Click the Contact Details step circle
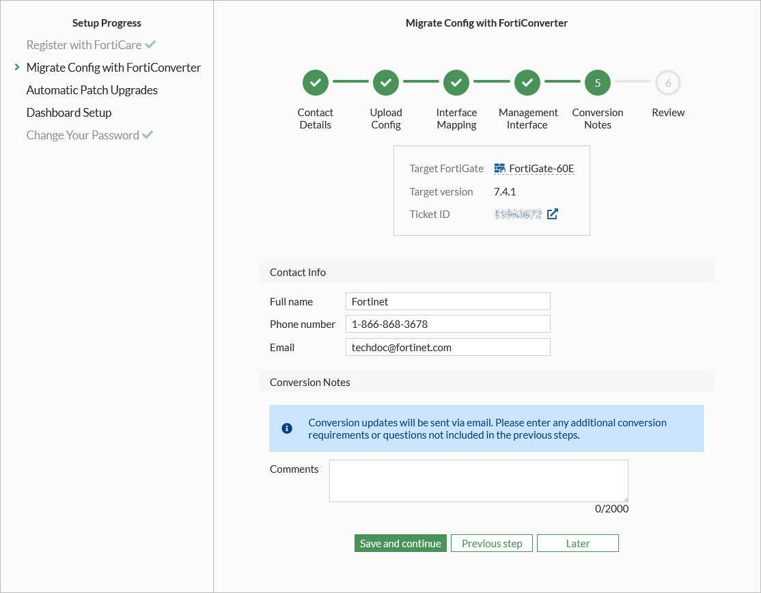This screenshot has height=593, width=761. point(316,83)
